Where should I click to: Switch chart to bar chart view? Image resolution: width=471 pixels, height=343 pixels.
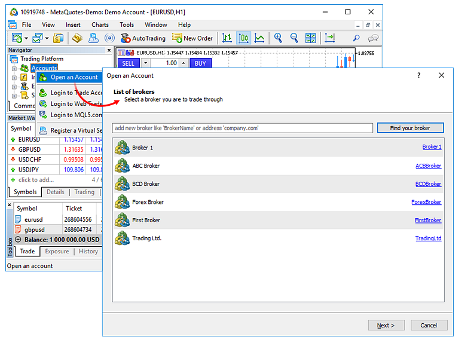pyautogui.click(x=227, y=38)
